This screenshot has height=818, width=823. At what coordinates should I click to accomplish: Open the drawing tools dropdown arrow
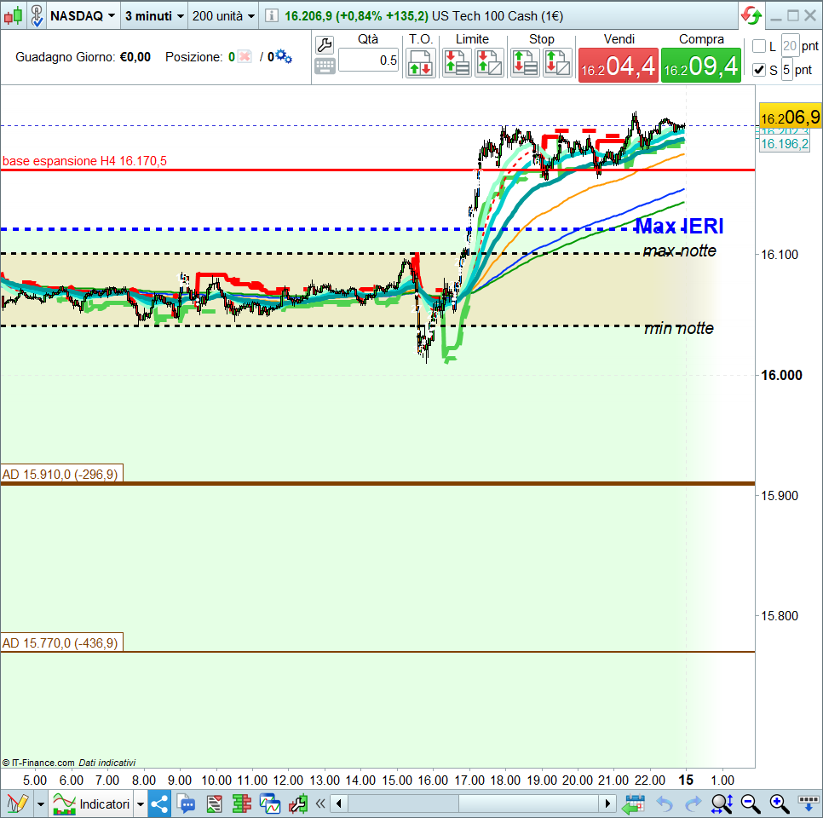40,804
